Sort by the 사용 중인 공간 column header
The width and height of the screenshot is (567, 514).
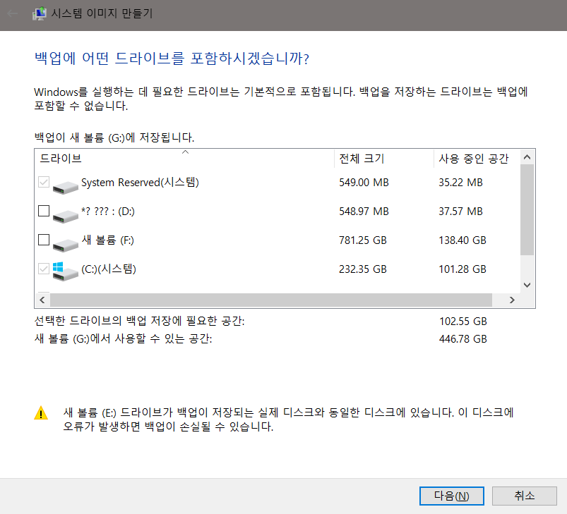pos(477,159)
